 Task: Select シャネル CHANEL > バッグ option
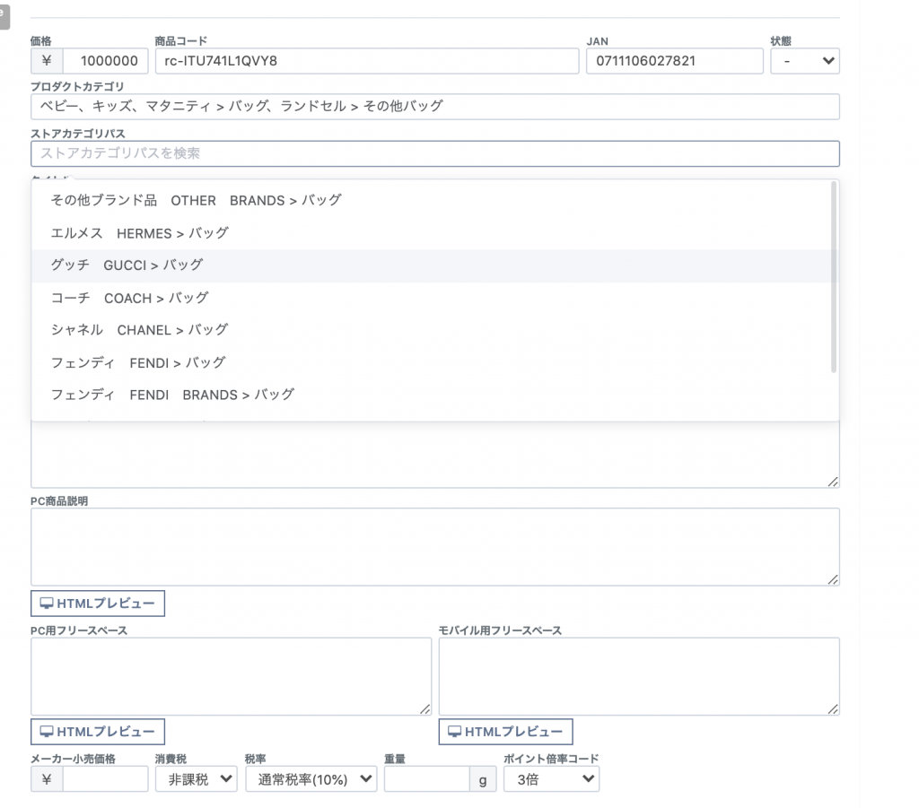432,330
